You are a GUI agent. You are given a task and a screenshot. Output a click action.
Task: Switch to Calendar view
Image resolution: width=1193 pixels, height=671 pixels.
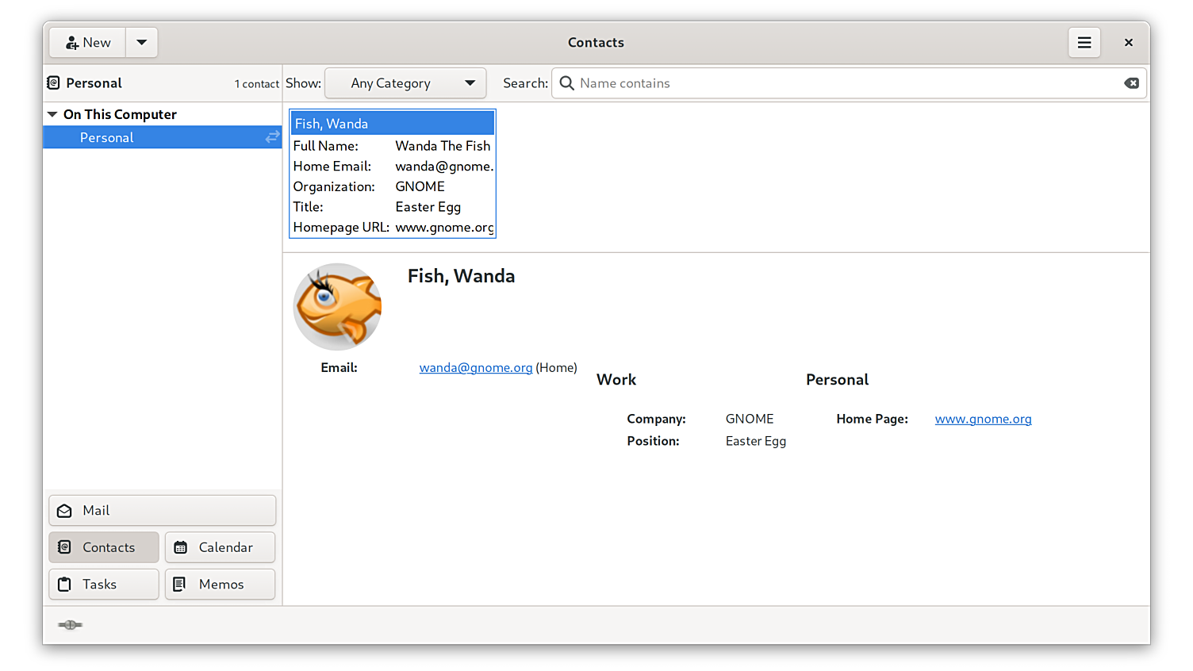coord(220,547)
